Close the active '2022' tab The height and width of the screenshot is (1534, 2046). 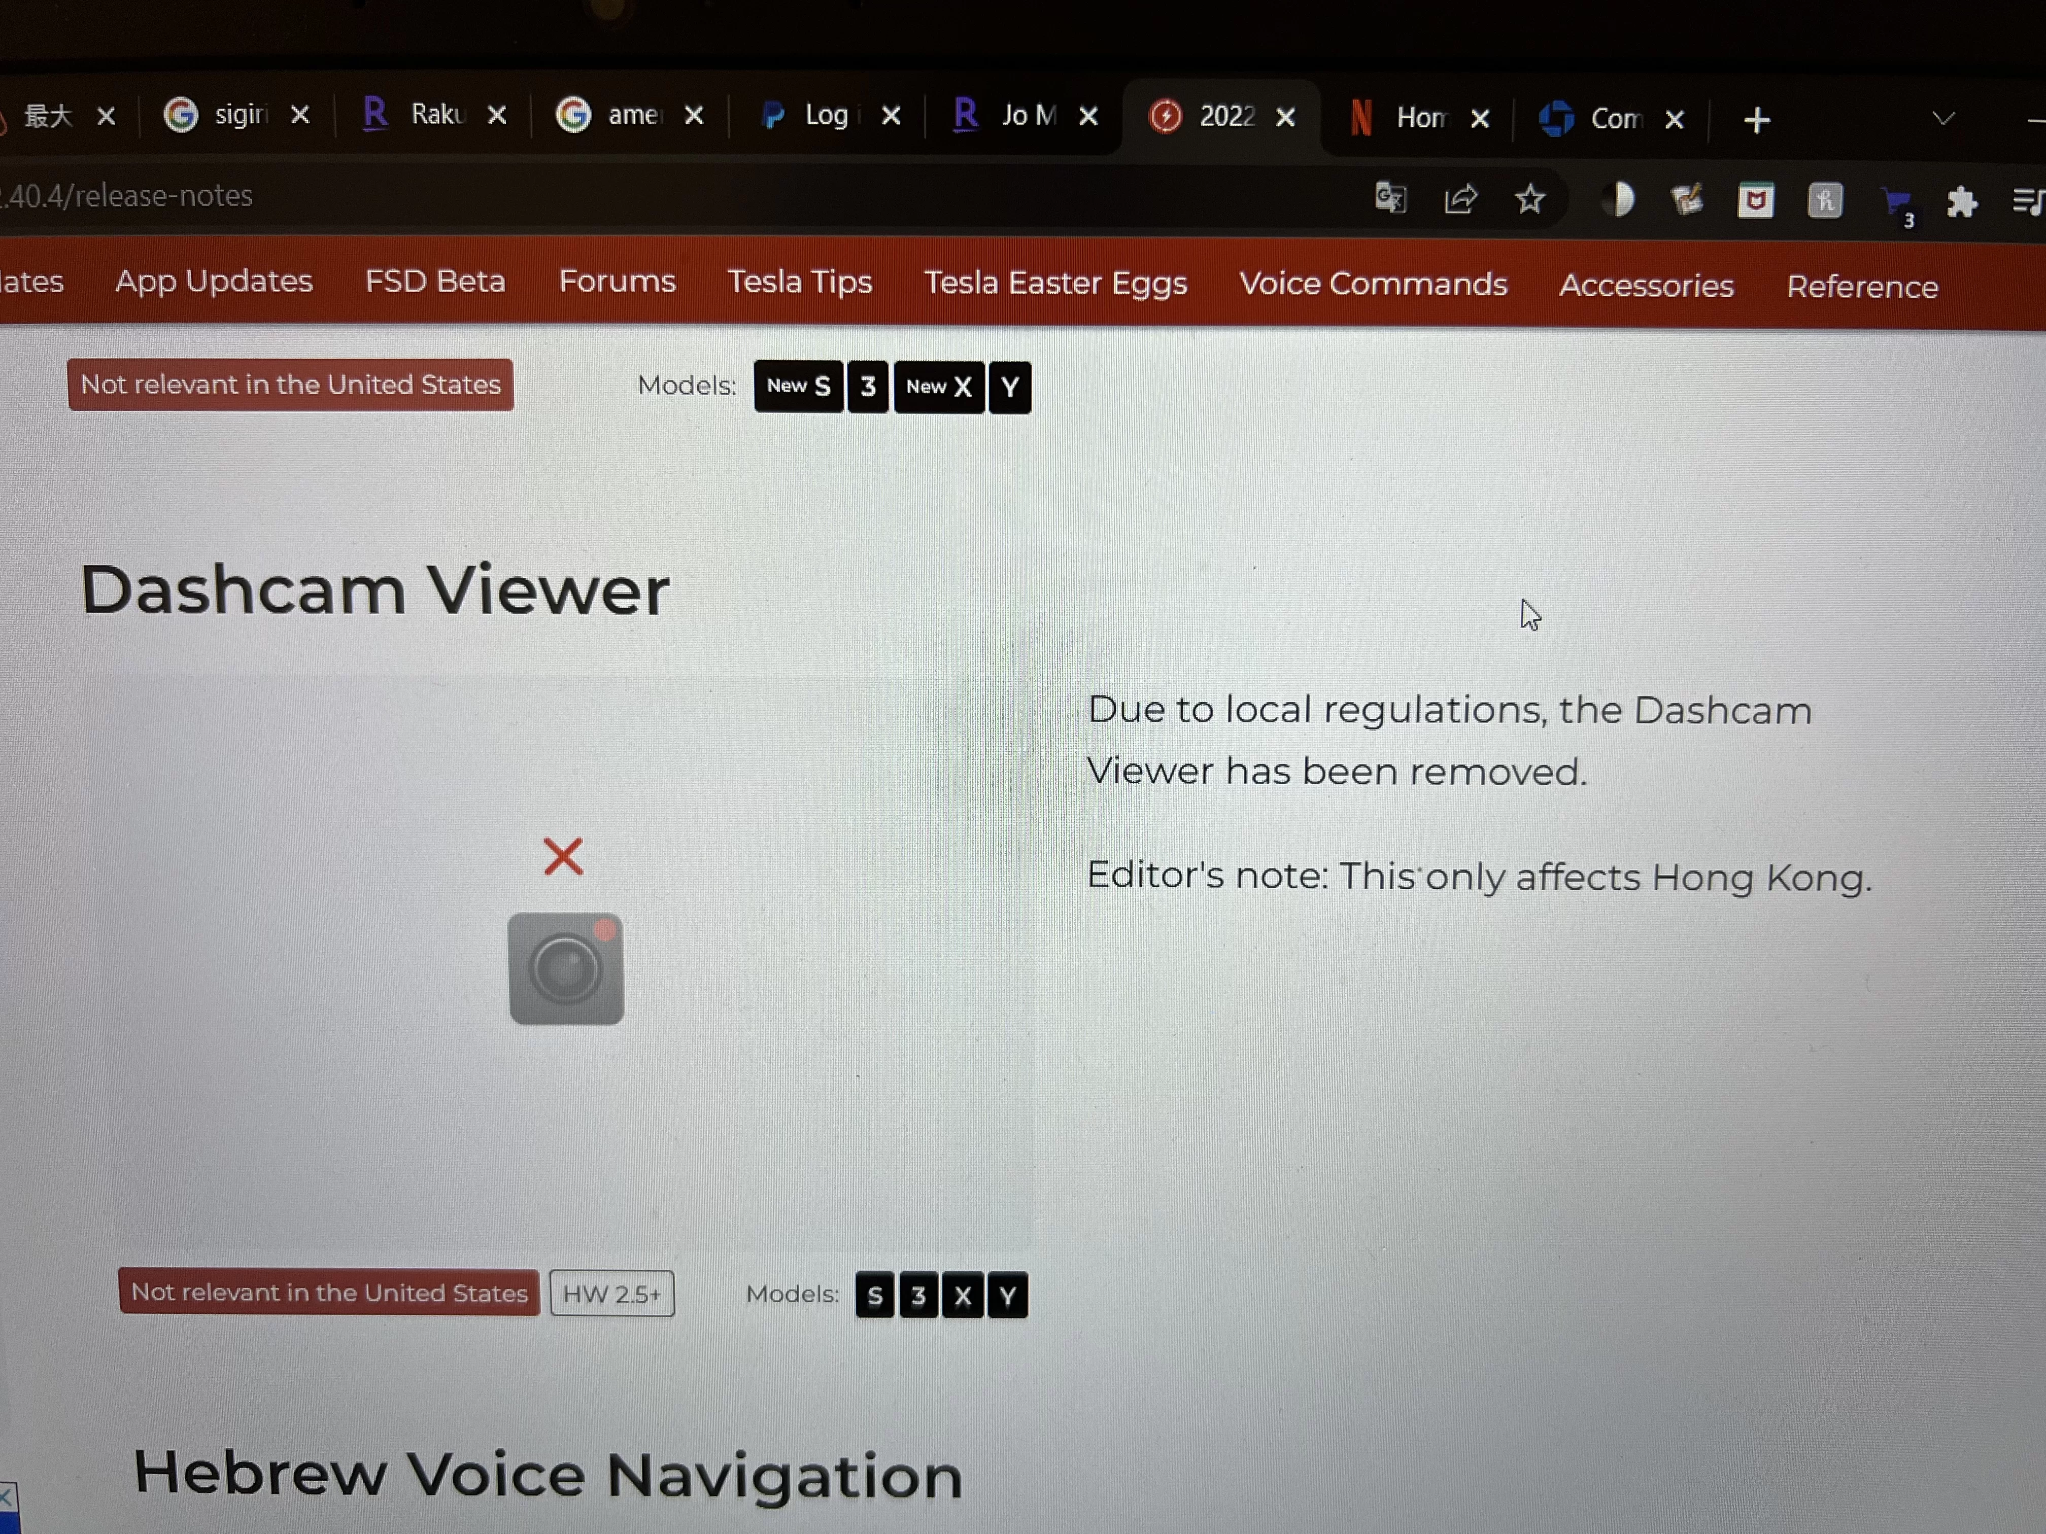[x=1285, y=117]
